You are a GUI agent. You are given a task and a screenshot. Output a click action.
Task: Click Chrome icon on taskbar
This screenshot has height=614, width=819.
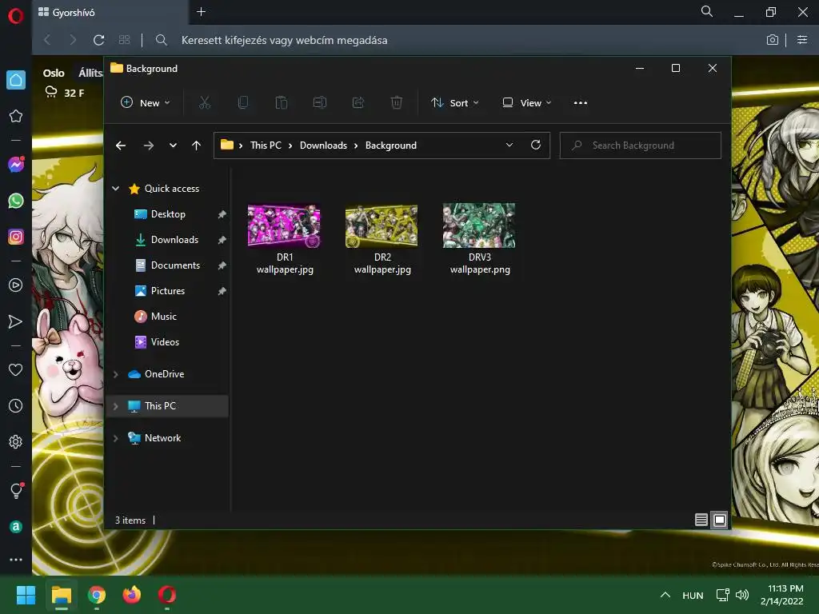97,595
